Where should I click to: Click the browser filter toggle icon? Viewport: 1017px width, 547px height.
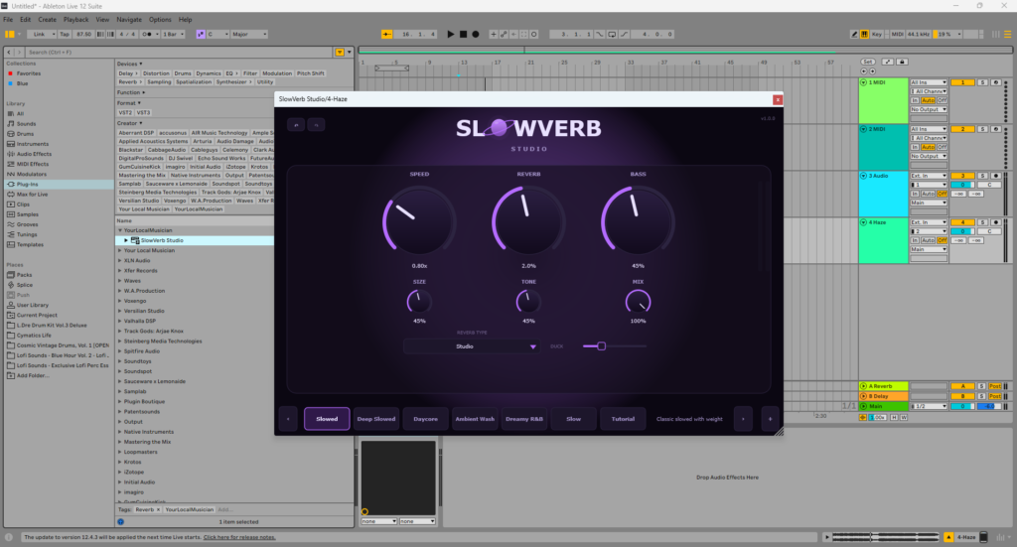click(x=340, y=52)
